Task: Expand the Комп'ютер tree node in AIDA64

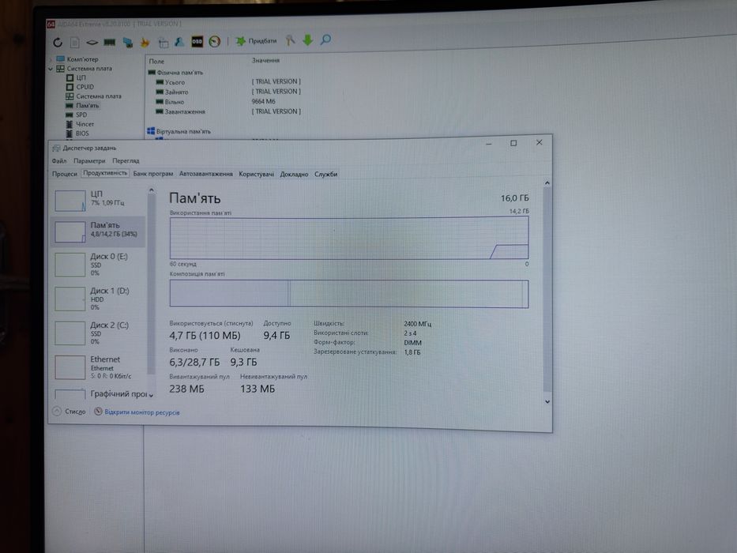Action: [x=51, y=60]
